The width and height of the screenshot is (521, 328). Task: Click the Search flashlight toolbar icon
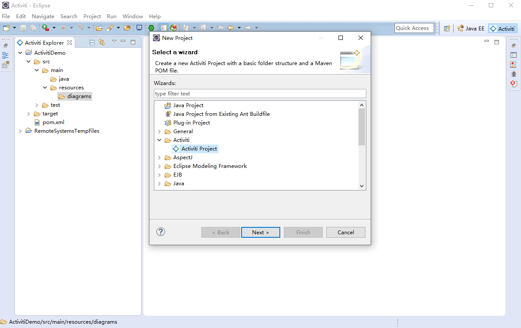pos(110,28)
